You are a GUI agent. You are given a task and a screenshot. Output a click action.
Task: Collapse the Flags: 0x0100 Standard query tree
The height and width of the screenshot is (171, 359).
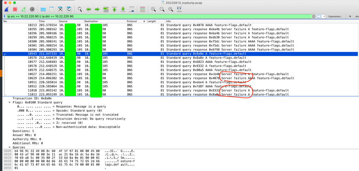tap(10, 102)
